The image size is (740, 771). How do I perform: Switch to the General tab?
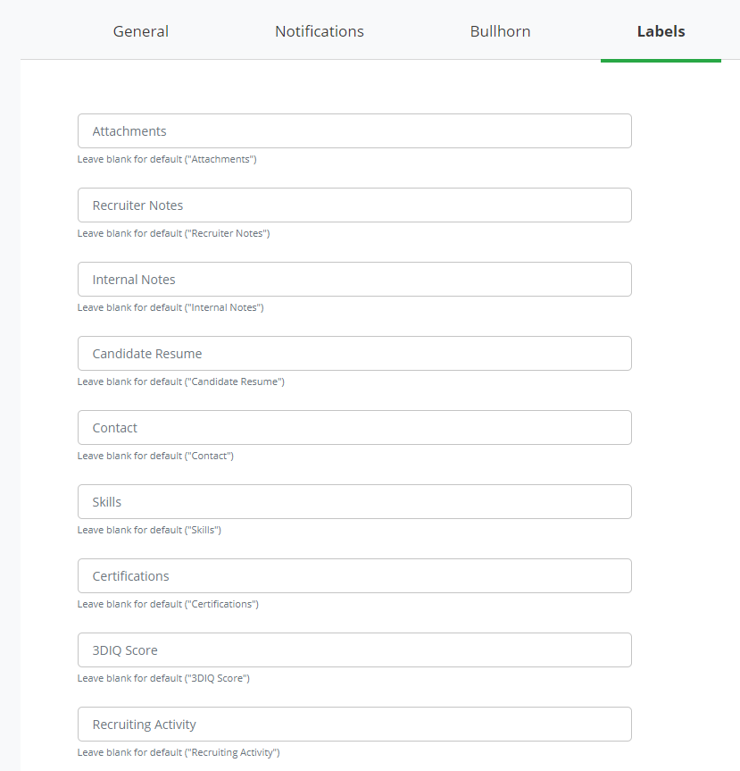tap(140, 31)
